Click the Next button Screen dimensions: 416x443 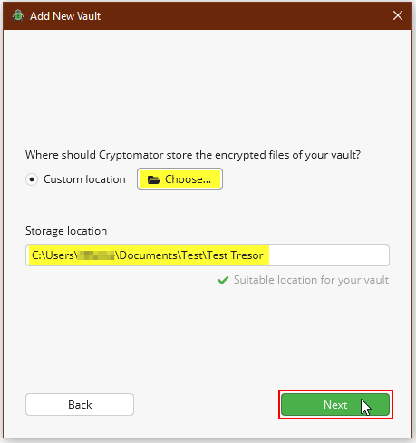[335, 404]
